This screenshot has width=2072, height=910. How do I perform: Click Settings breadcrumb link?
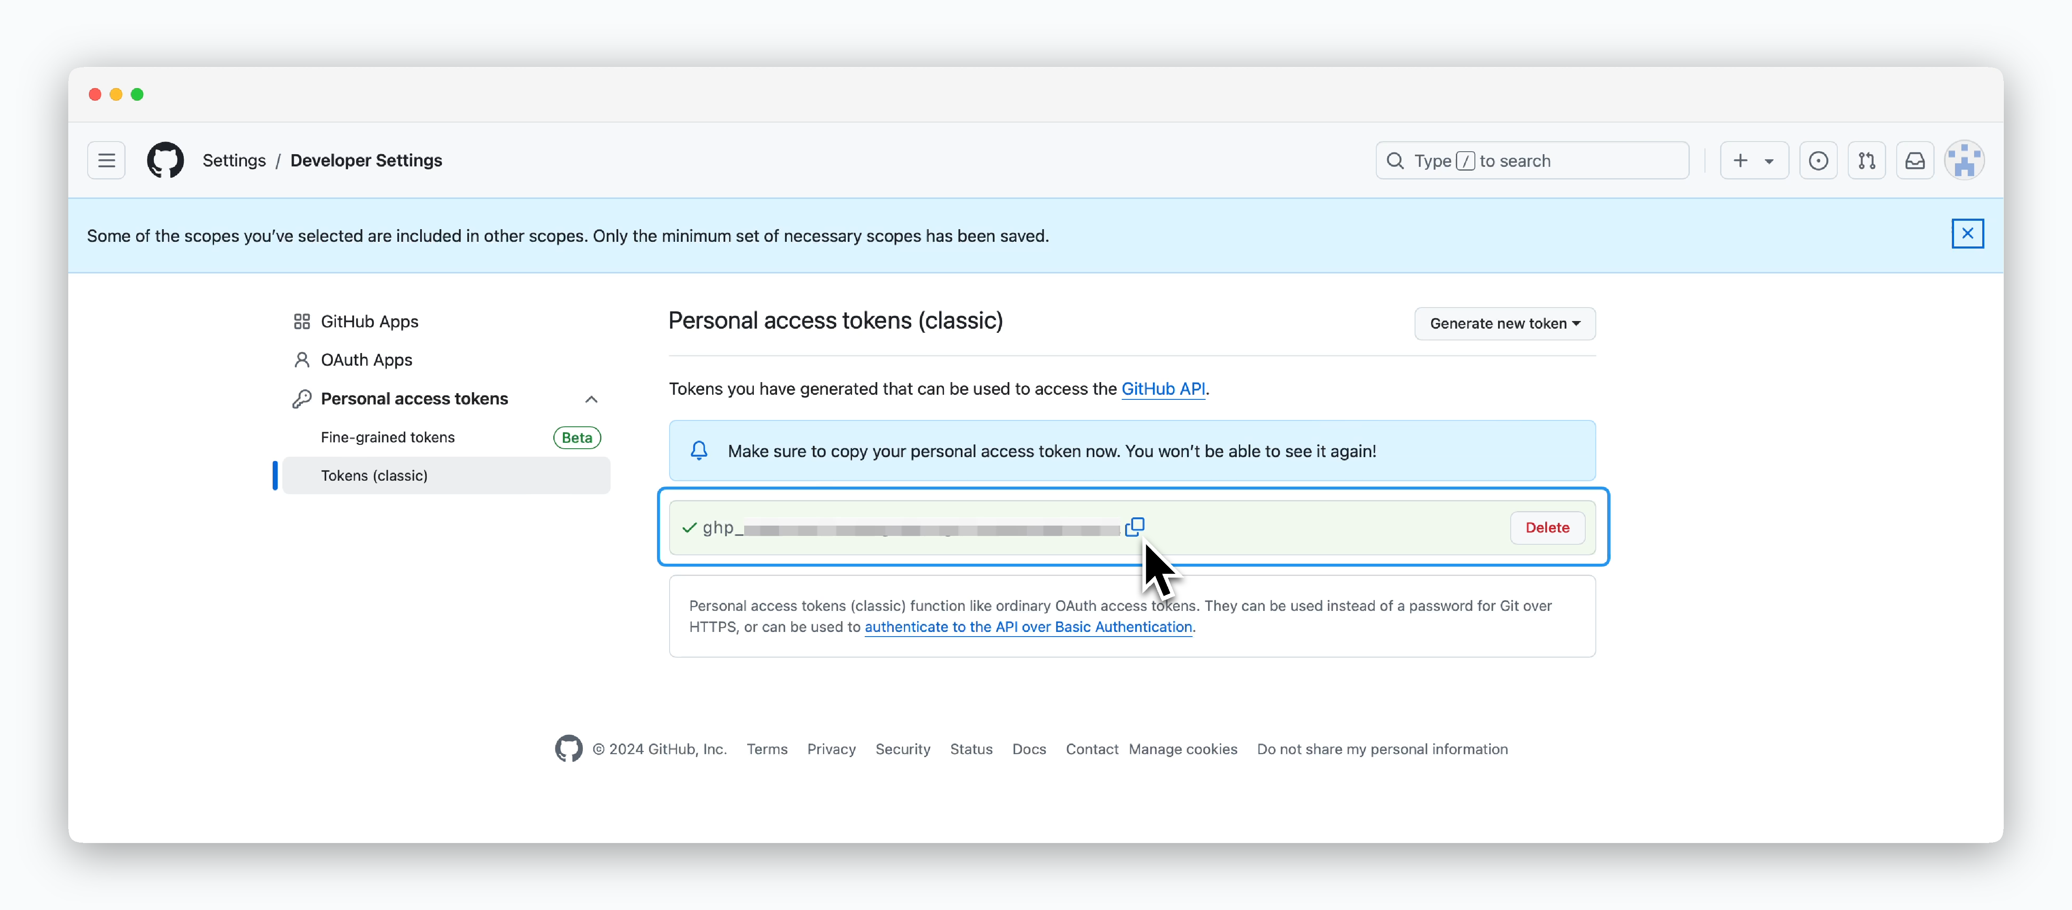pyautogui.click(x=234, y=161)
